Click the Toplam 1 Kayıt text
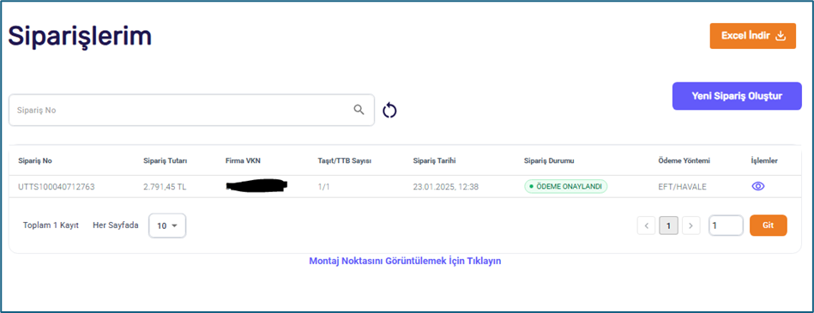The width and height of the screenshot is (814, 313). [x=51, y=226]
